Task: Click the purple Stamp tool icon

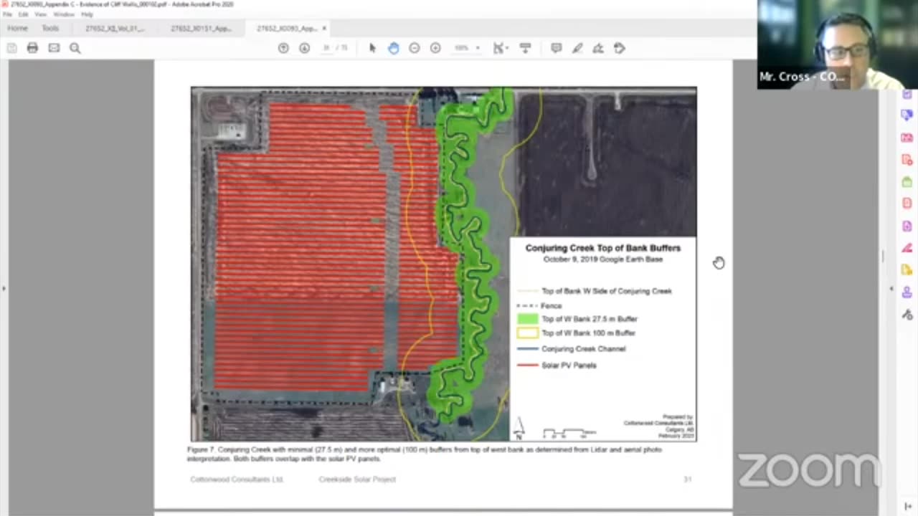Action: (907, 292)
